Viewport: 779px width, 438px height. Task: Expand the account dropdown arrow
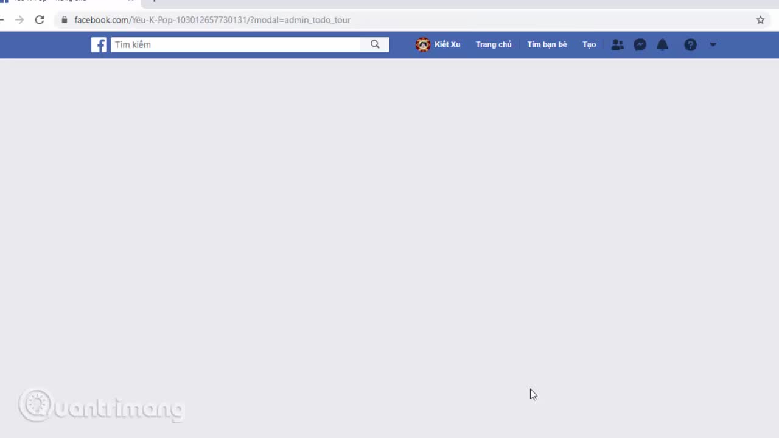click(x=713, y=44)
